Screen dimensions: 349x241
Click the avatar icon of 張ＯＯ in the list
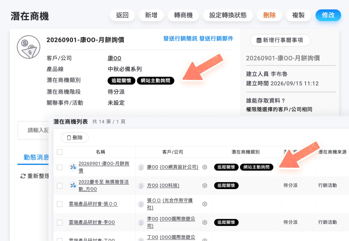click(x=141, y=204)
